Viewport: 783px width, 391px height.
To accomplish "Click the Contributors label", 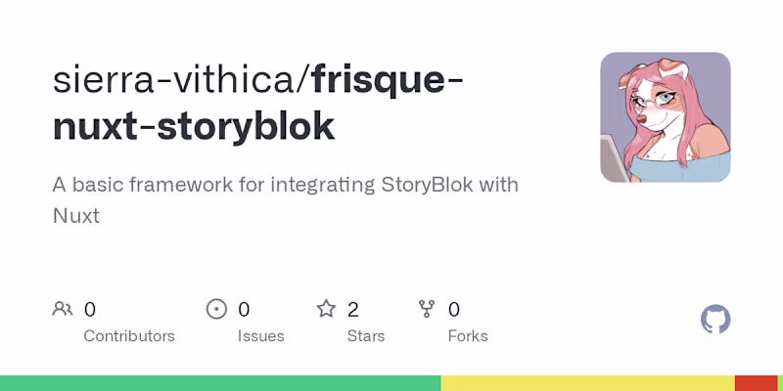I will coord(129,336).
